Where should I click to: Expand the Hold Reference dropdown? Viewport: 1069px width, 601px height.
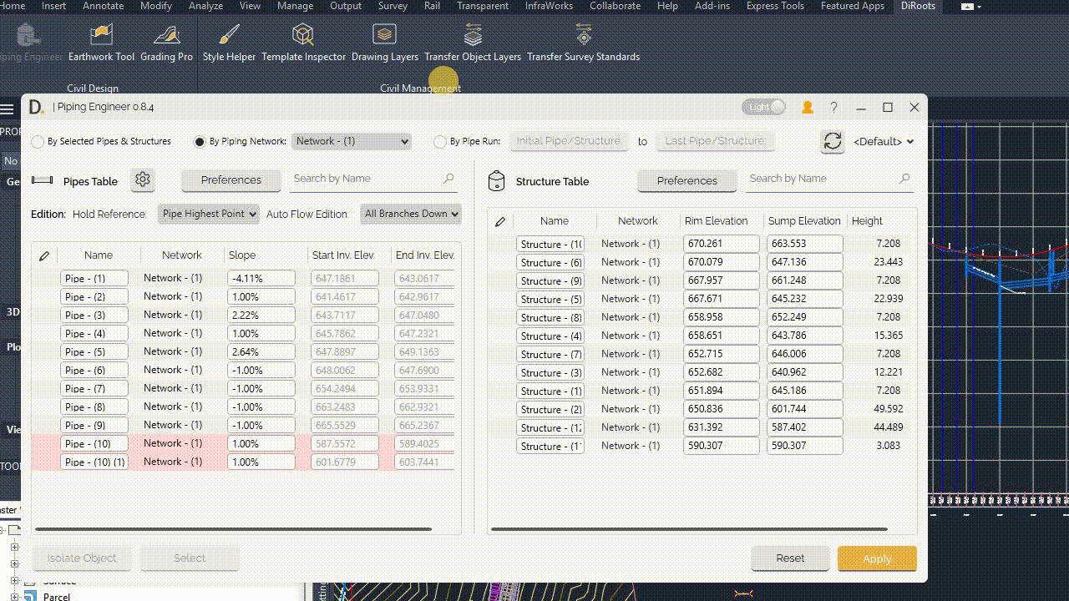click(x=208, y=214)
